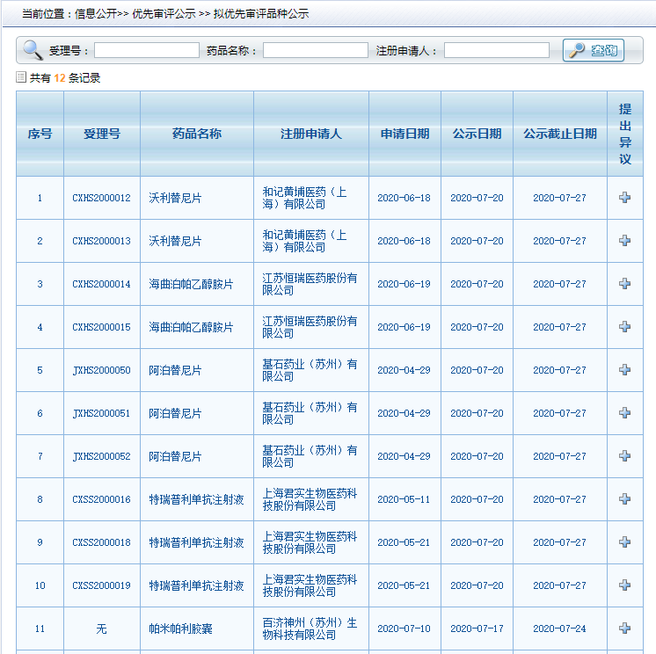Select acceptance number CXSS2000016
The height and width of the screenshot is (654, 656).
pos(102,499)
